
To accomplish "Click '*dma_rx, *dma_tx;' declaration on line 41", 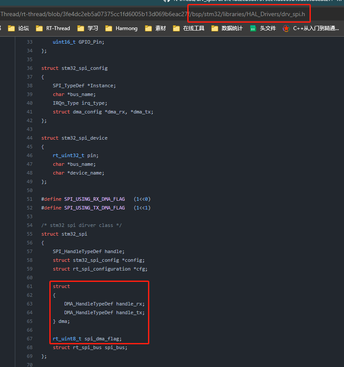I will [129, 112].
